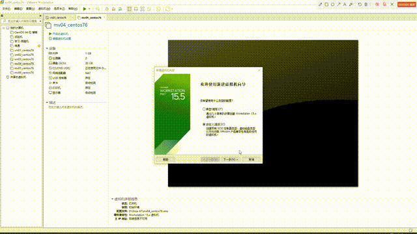Collapse the Virtual Machine Details section
The image size is (417, 234).
(113, 199)
